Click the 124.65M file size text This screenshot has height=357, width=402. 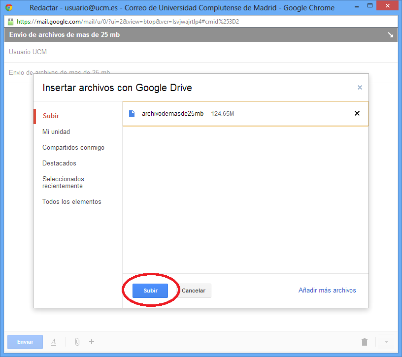(x=222, y=114)
